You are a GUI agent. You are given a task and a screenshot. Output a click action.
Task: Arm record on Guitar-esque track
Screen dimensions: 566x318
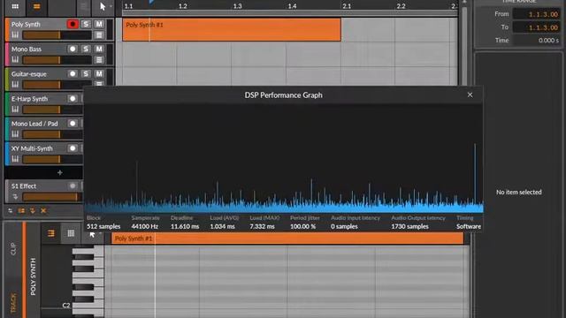[x=73, y=73]
